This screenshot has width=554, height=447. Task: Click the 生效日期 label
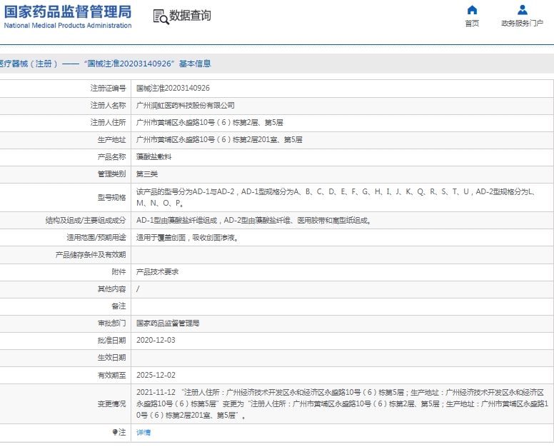(x=111, y=358)
